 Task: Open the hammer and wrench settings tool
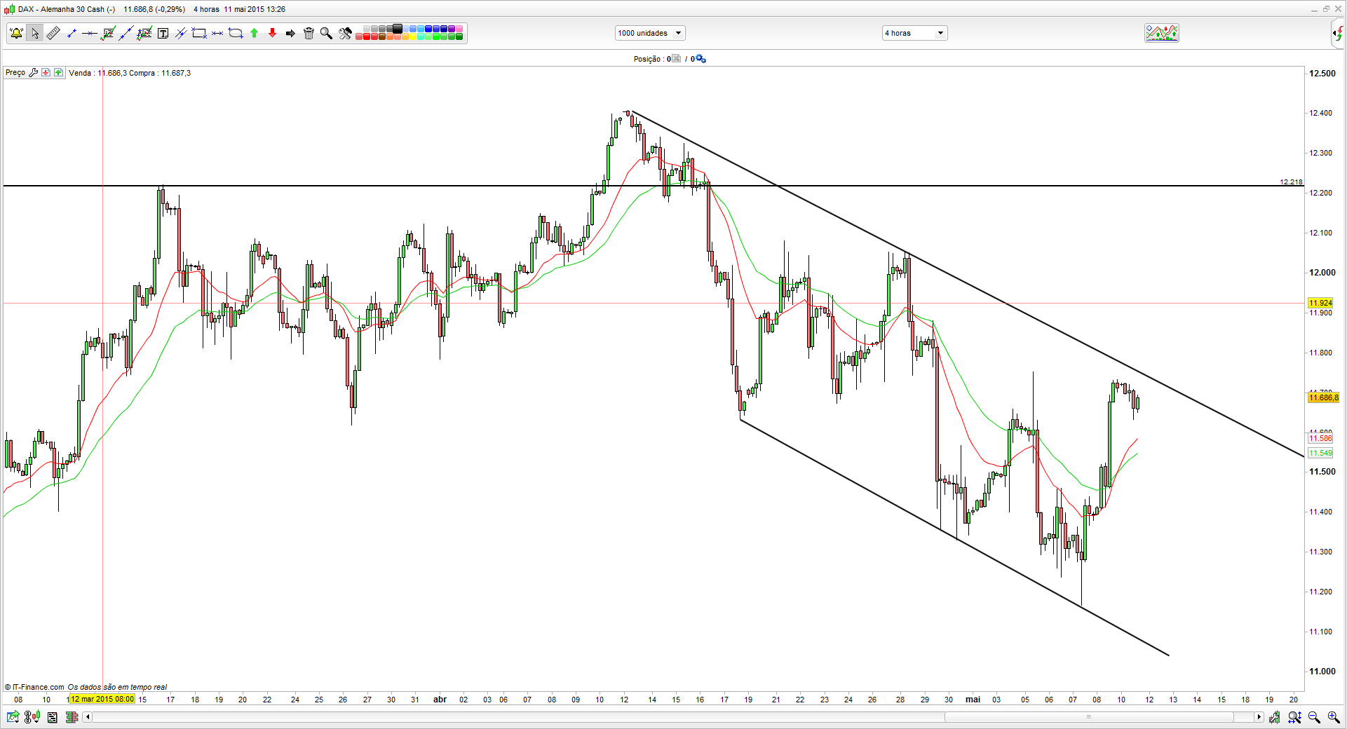(345, 33)
